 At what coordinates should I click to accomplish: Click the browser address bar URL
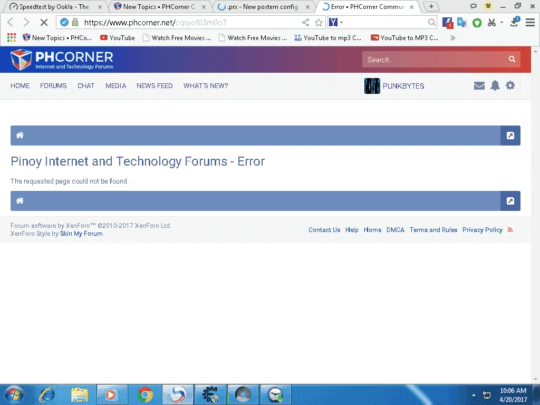point(156,22)
